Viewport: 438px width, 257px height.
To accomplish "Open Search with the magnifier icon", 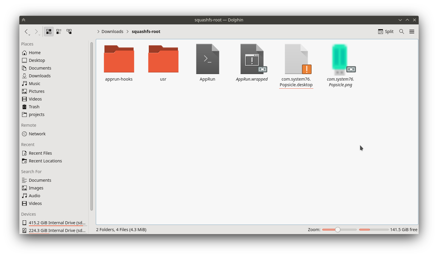I will 401,32.
